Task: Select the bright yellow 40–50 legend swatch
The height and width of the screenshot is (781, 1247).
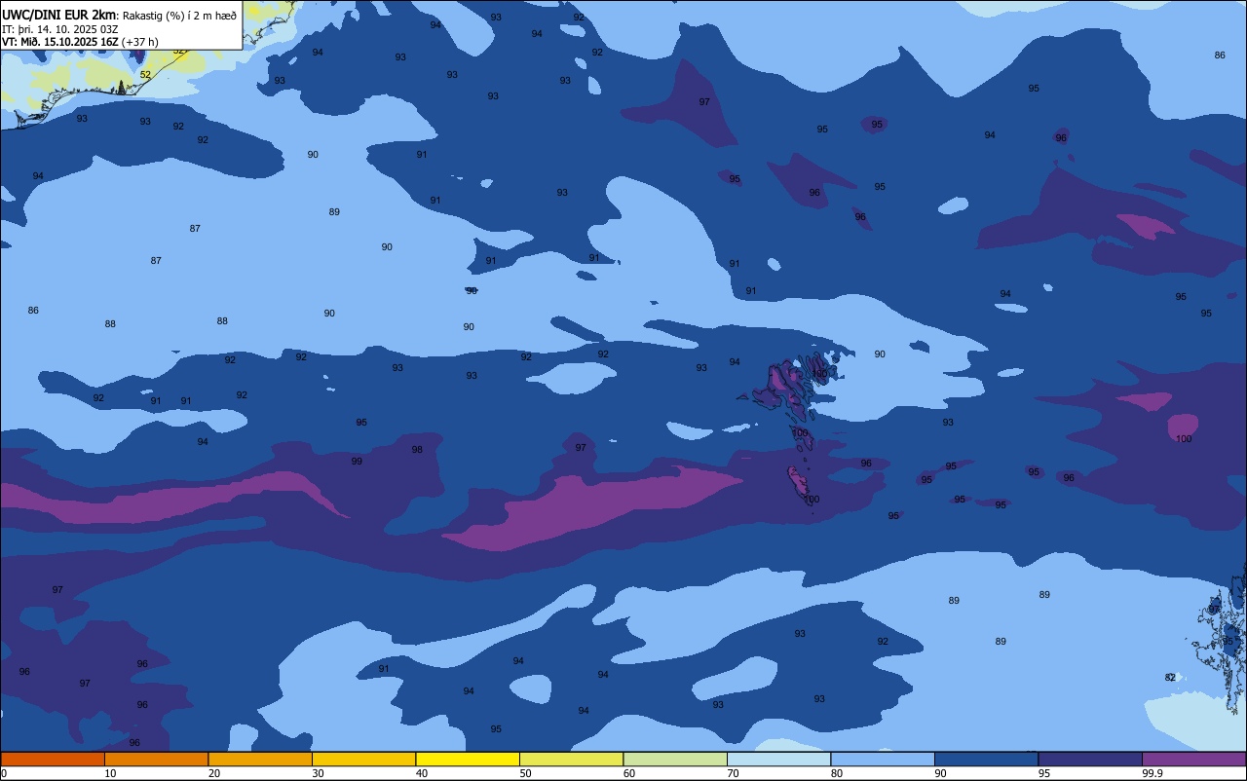Action: point(468,759)
